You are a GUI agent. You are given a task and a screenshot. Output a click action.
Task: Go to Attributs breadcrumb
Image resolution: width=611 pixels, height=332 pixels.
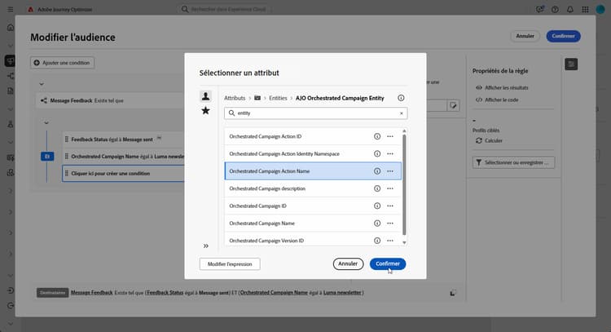click(235, 98)
